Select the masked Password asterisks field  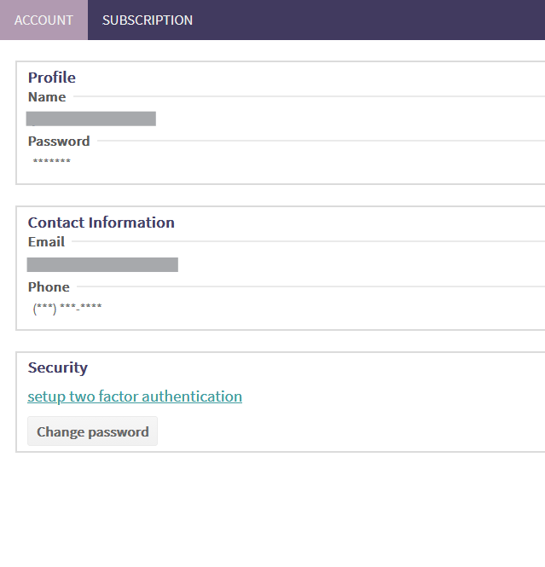[52, 162]
